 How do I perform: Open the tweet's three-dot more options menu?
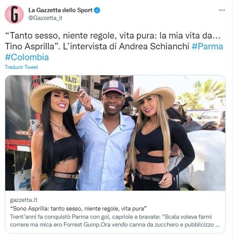222,10
